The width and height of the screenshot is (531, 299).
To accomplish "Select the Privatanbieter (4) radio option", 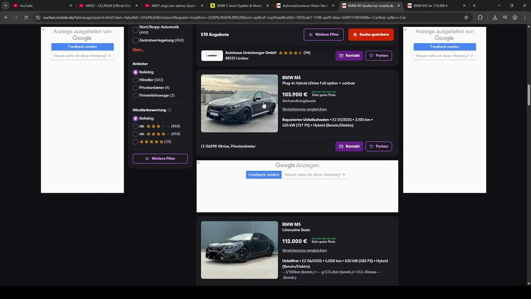I will coord(135,88).
